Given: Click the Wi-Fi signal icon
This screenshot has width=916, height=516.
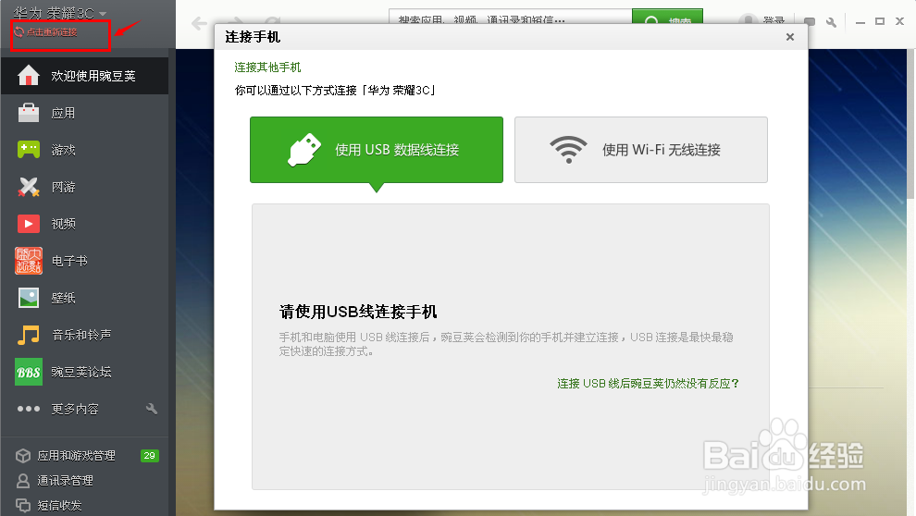Looking at the screenshot, I should click(568, 150).
